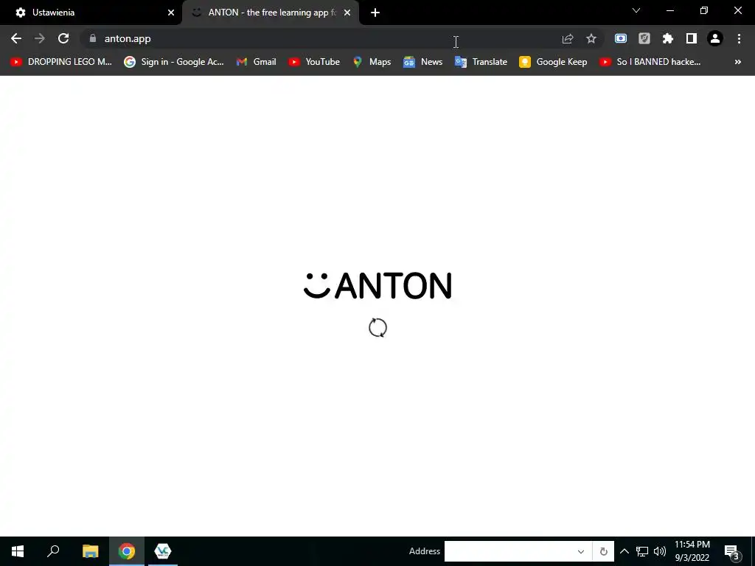Open a new tab with plus button
Screen dimensions: 755x566
(375, 13)
